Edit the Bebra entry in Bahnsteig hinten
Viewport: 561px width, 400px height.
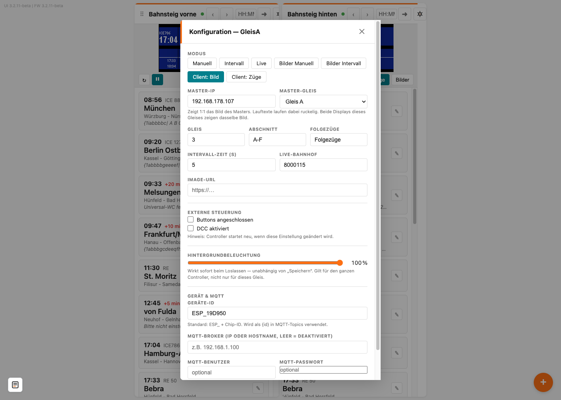(x=397, y=388)
